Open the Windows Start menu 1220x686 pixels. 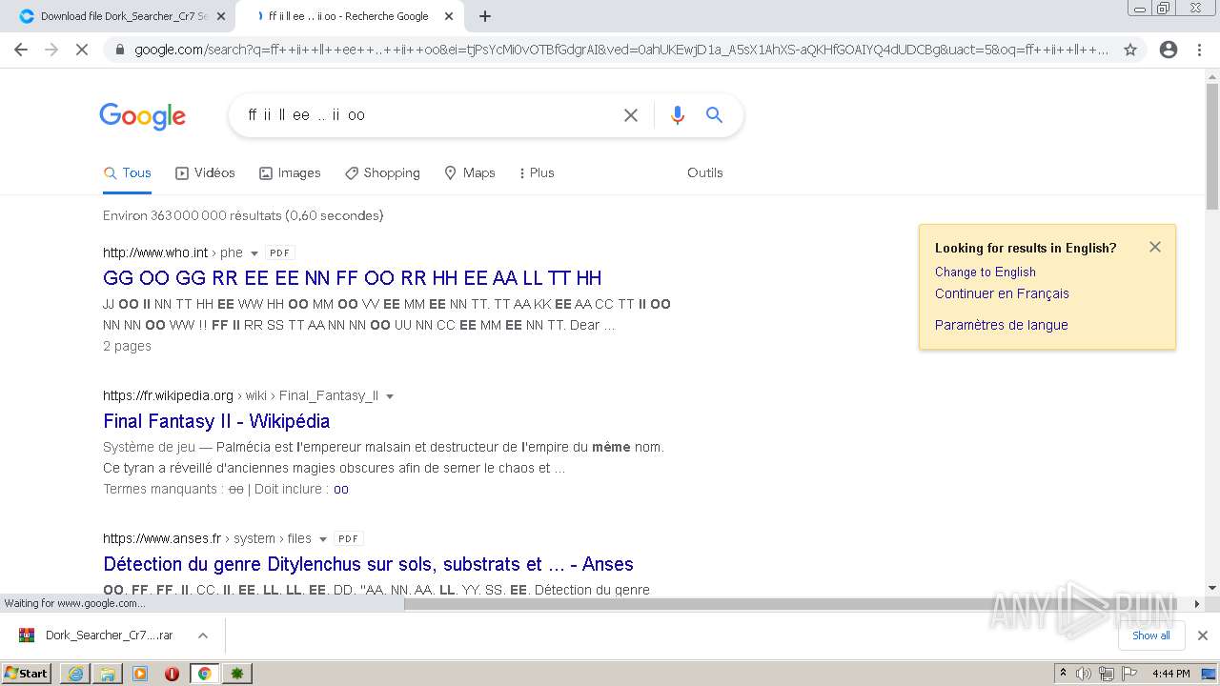27,673
